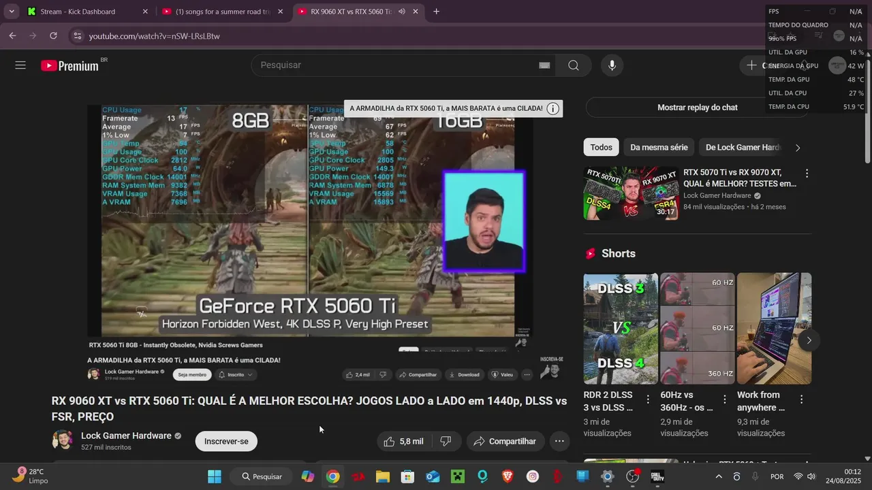Open Outlook from taskbar
872x490 pixels.
point(433,476)
